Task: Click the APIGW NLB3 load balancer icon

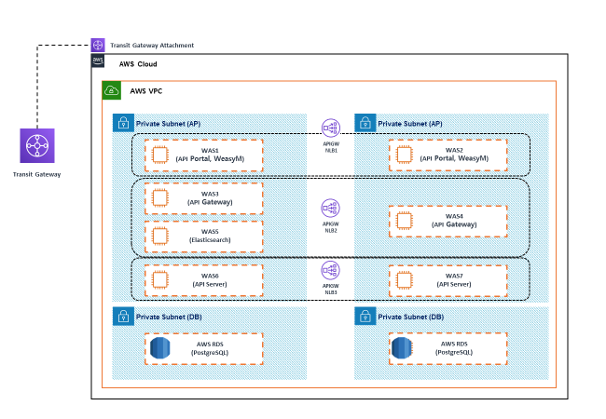Action: tap(331, 271)
